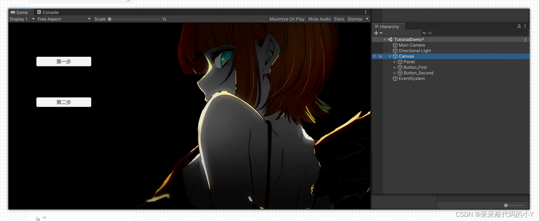Toggle the Stats overlay
The image size is (539, 221).
pyautogui.click(x=339, y=19)
